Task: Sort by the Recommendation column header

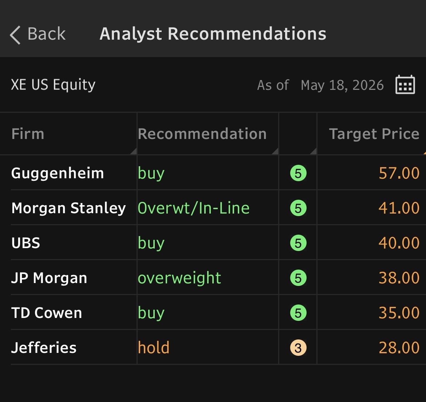Action: click(208, 134)
